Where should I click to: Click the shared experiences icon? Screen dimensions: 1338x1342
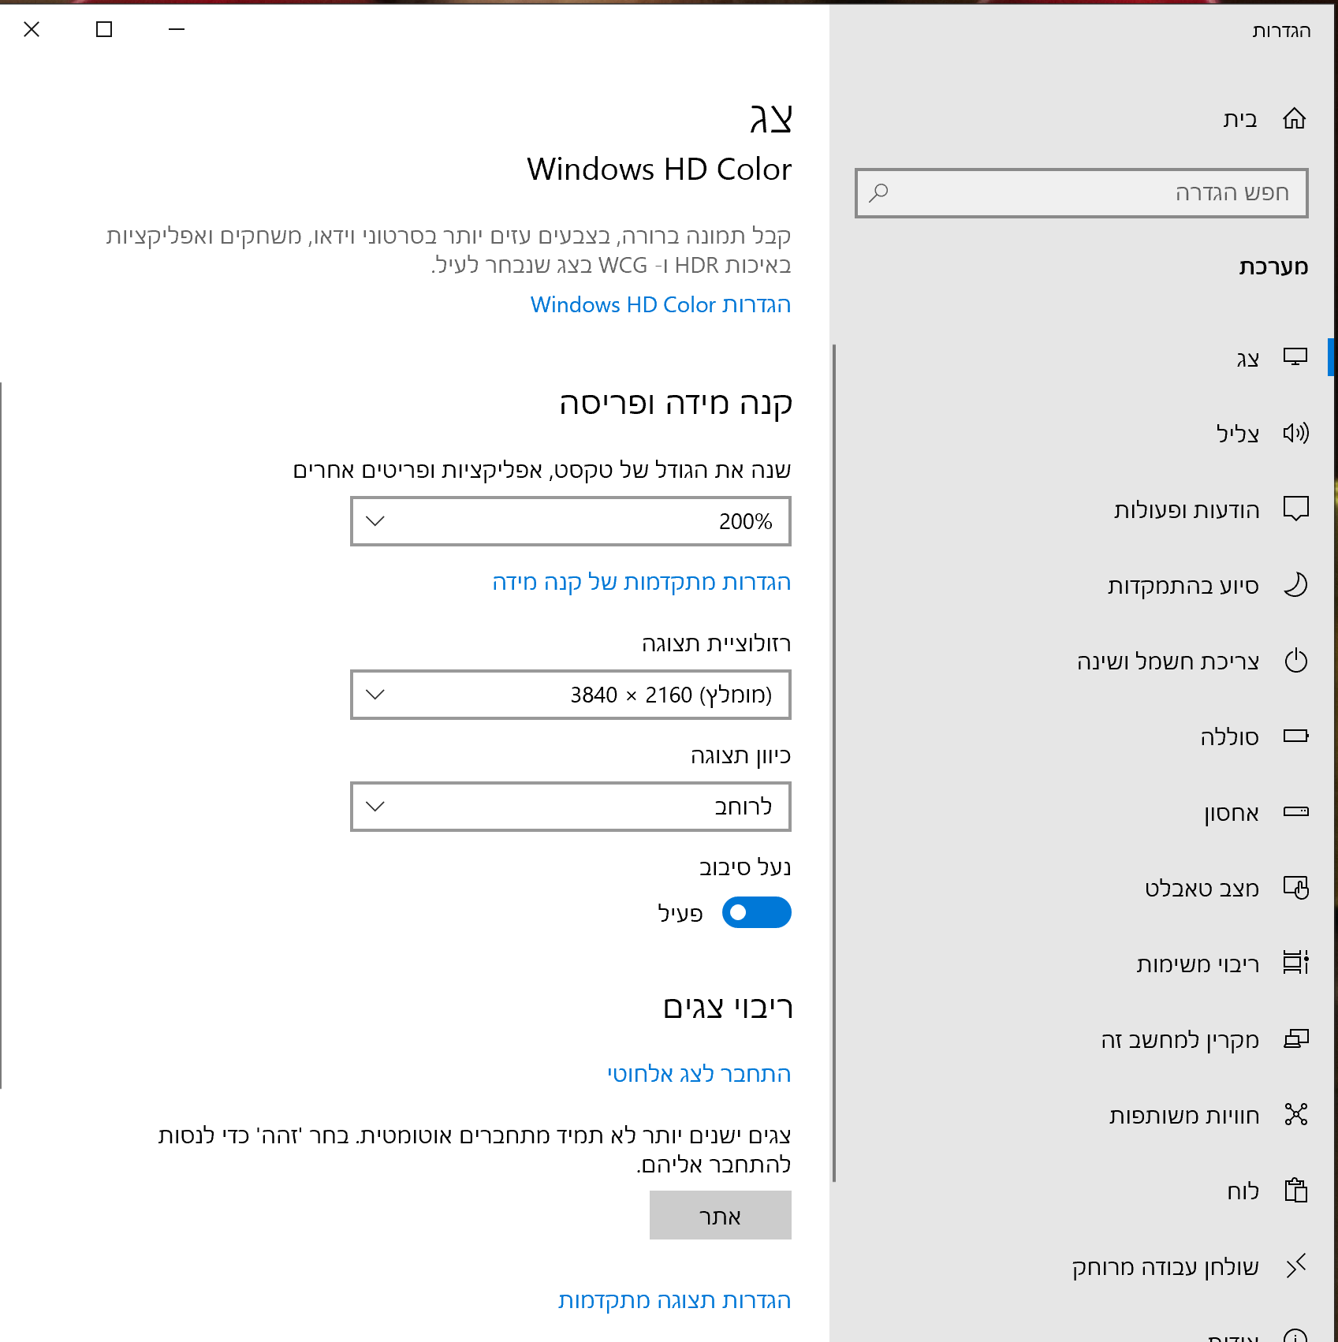1295,1114
